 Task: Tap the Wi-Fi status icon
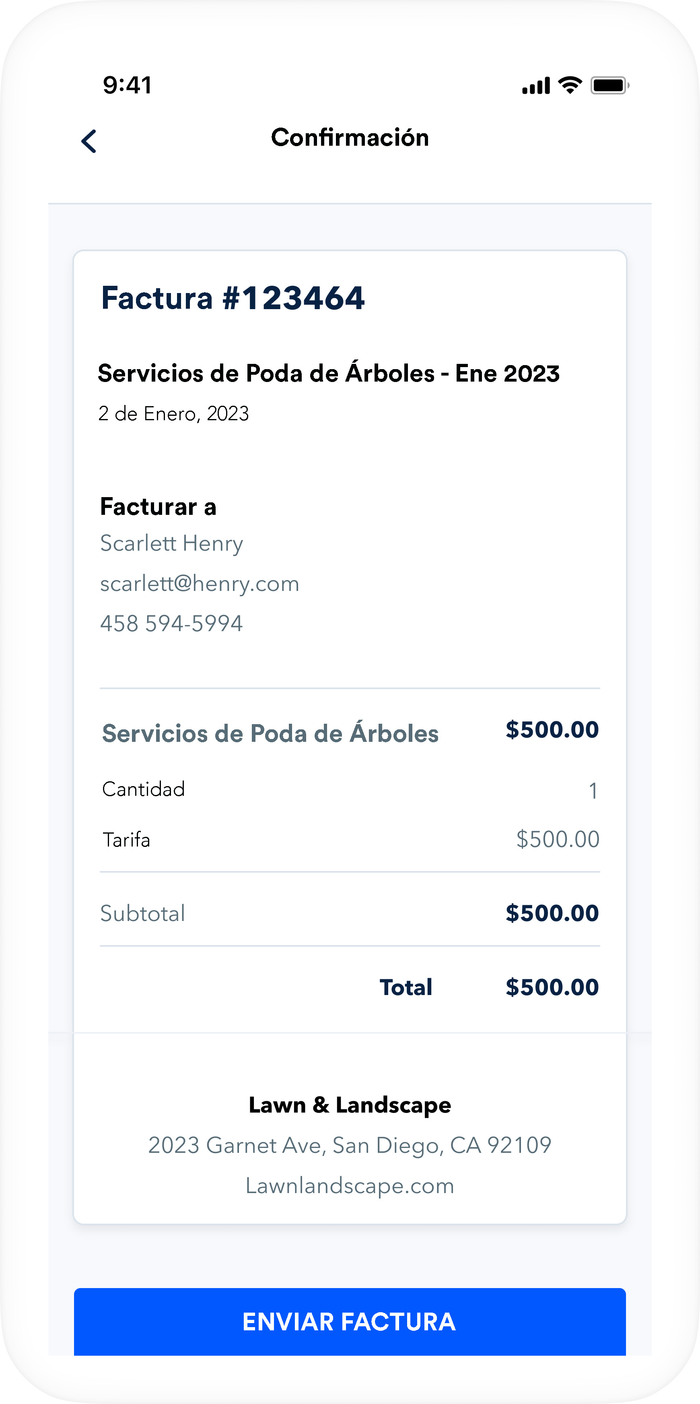coord(570,85)
